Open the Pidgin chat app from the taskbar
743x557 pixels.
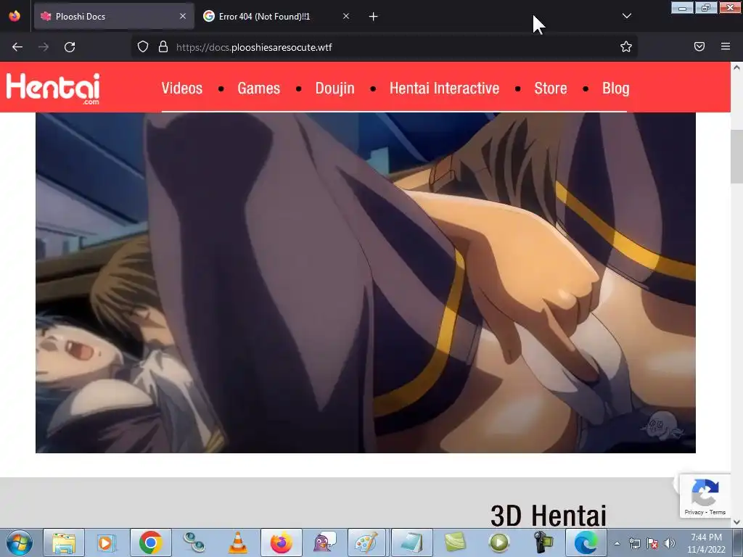coord(324,542)
